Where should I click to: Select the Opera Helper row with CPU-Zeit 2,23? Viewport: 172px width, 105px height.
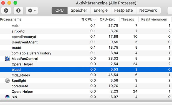tap(86, 91)
